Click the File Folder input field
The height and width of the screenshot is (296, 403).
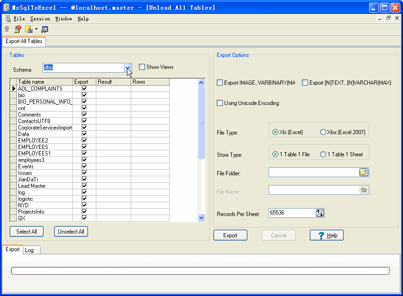(314, 172)
